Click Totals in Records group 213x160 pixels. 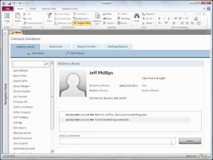point(122,14)
